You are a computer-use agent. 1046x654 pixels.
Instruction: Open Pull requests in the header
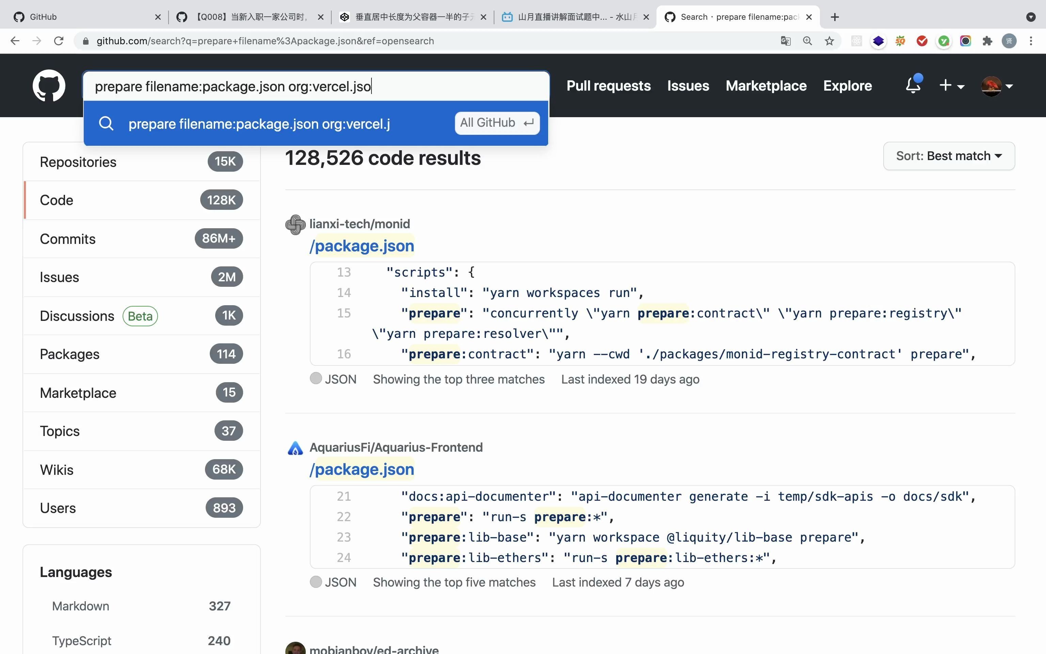[x=608, y=85]
